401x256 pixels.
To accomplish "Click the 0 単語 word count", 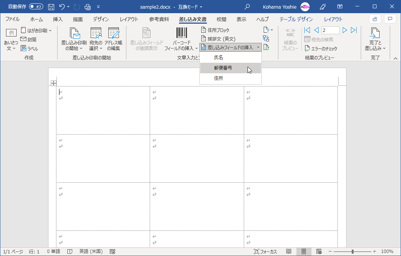I will pos(53,251).
